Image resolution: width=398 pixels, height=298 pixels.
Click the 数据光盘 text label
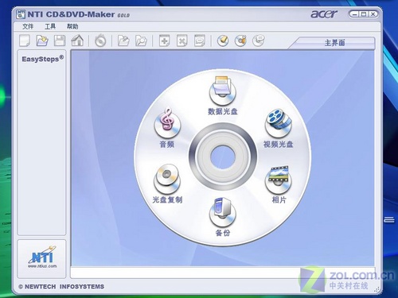(223, 111)
